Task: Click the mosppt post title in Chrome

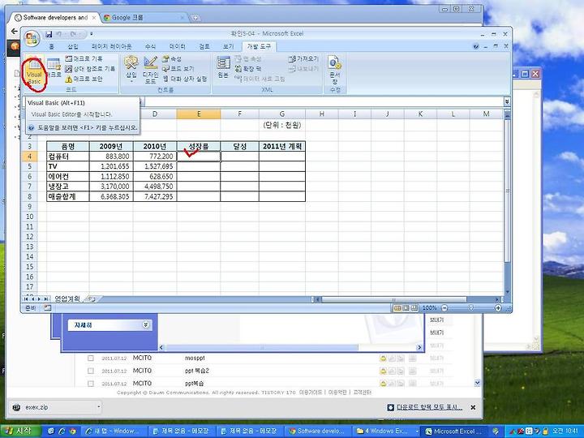Action: click(195, 359)
